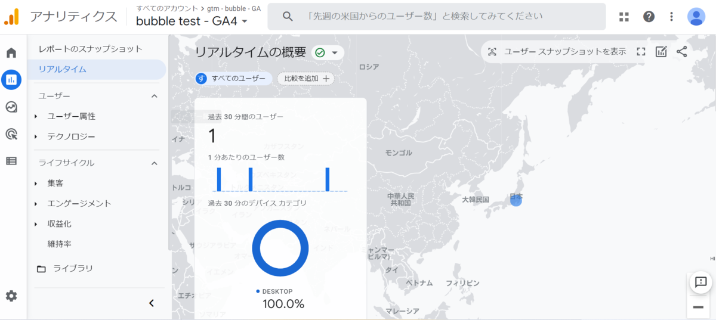Screen dimensions: 716x320
Task: Click rightmost bar in users-per-minute chart
Action: (328, 179)
